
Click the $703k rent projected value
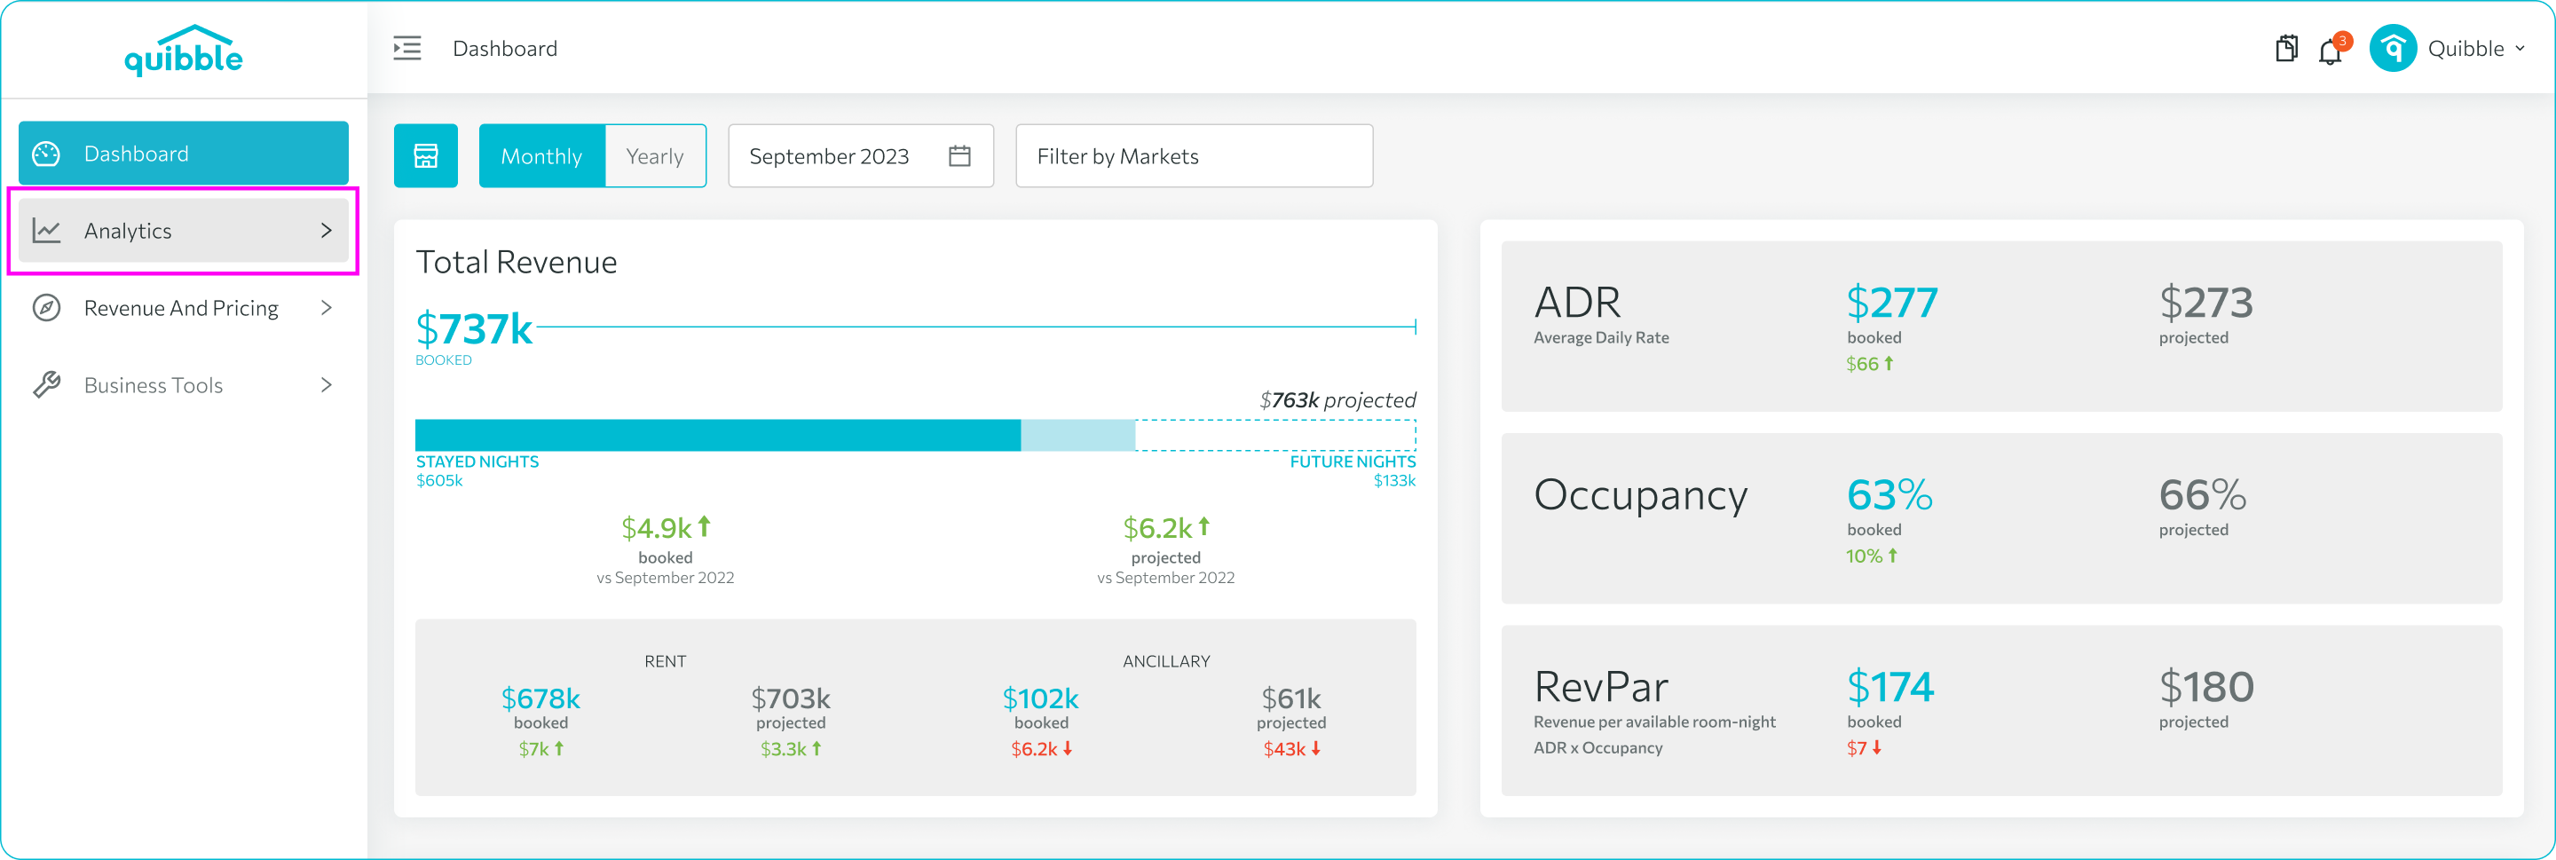[791, 698]
